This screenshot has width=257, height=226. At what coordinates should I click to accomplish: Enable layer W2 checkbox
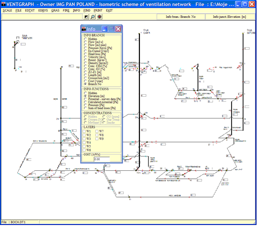click(84, 135)
